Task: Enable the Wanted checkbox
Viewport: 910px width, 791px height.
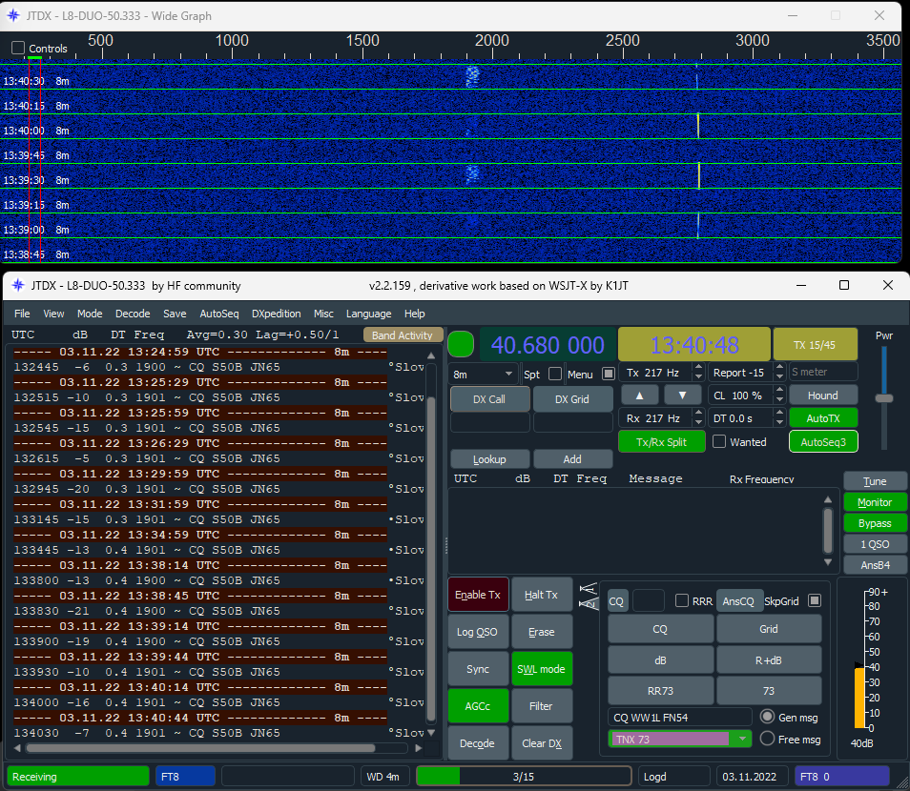Action: pyautogui.click(x=719, y=442)
